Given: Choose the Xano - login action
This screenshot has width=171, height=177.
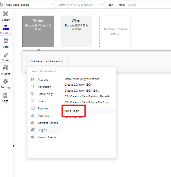Looking at the screenshot, I should (72, 111).
